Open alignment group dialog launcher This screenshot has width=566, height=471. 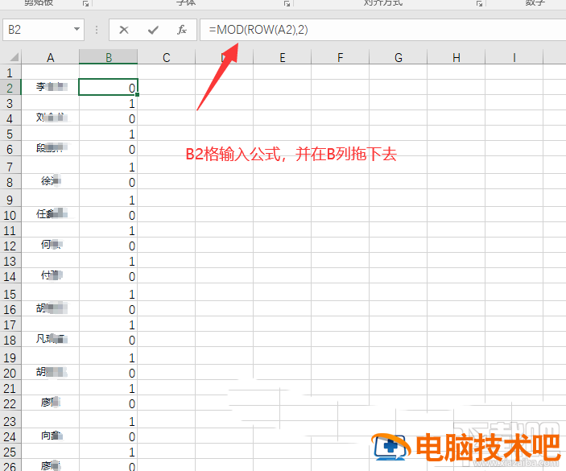pyautogui.click(x=479, y=3)
